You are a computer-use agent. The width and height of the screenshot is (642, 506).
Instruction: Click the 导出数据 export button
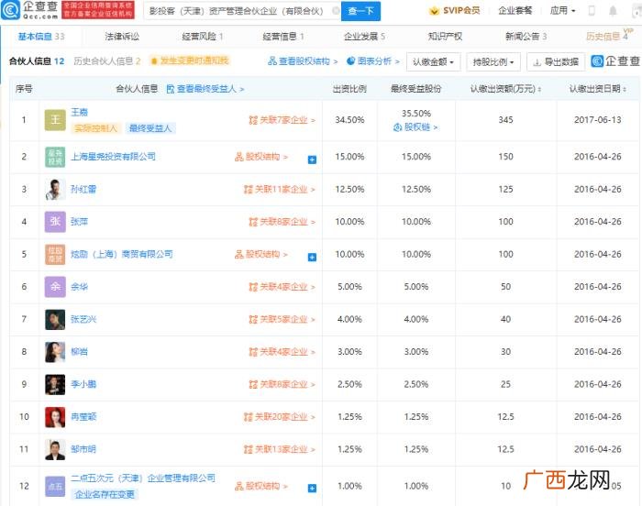point(556,62)
